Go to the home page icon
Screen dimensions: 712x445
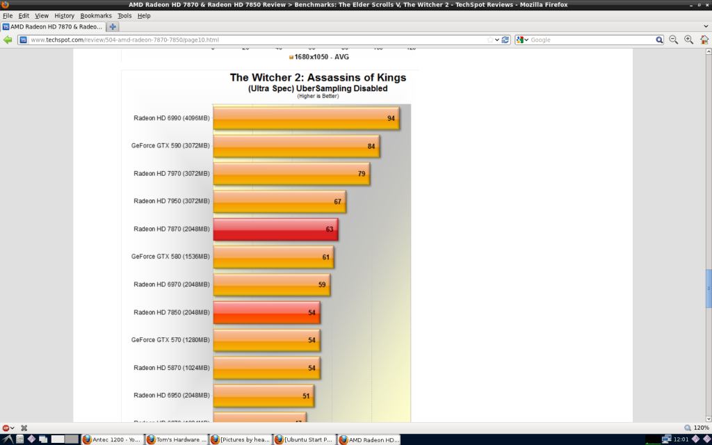click(704, 40)
